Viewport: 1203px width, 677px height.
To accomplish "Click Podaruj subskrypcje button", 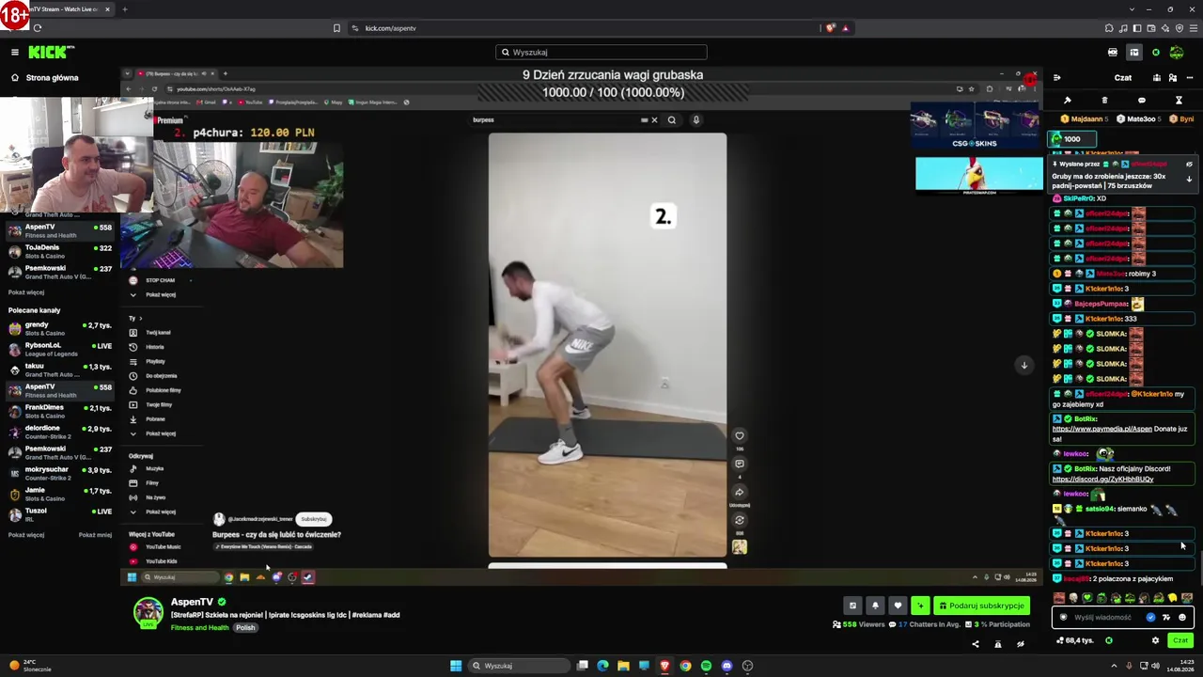I will coord(982,606).
